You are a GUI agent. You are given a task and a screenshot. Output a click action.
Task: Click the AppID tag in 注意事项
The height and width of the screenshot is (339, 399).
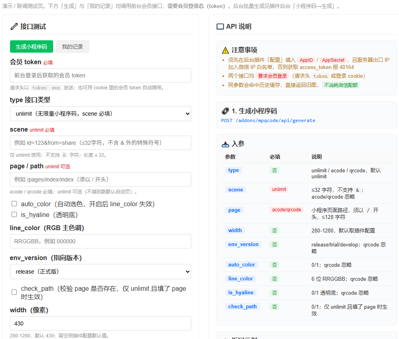[306, 60]
